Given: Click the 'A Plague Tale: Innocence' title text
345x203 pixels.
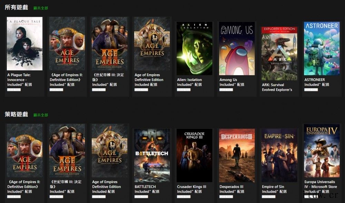Looking at the screenshot, I should click(x=19, y=77).
